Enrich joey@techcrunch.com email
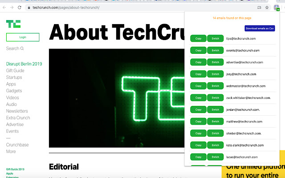The image size is (285, 178). point(216,74)
